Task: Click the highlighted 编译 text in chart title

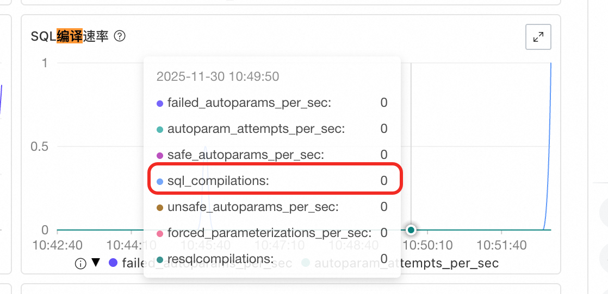Action: click(70, 37)
